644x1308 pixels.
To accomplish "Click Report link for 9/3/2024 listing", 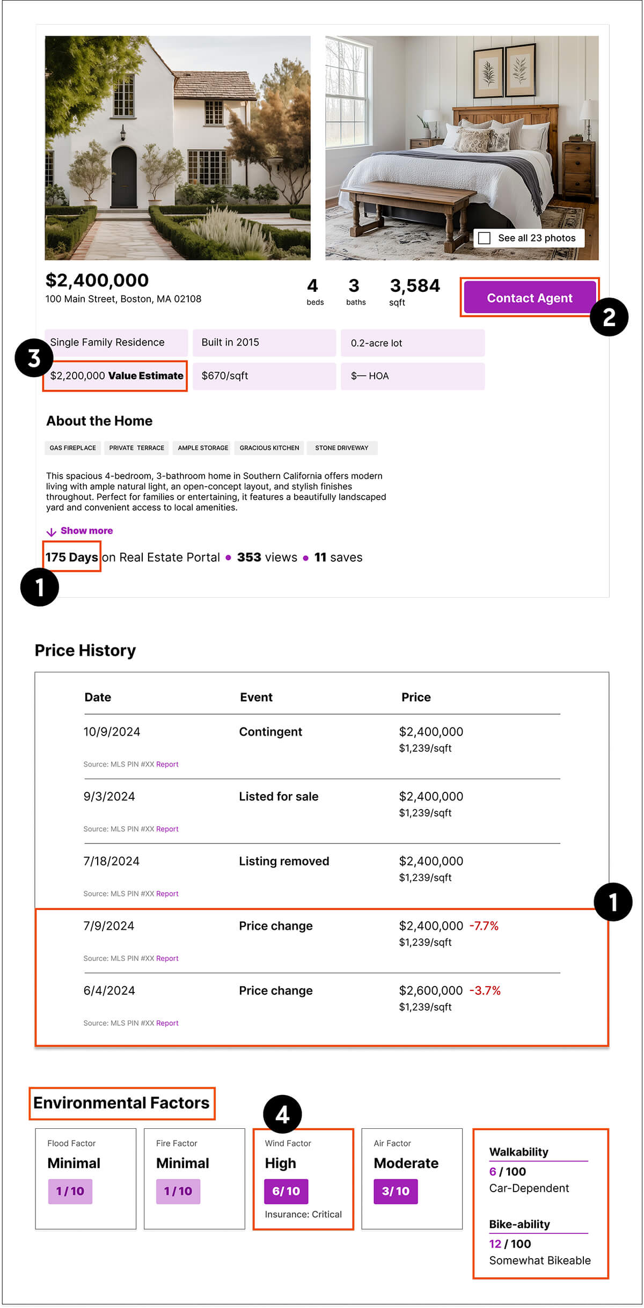I will pos(167,829).
